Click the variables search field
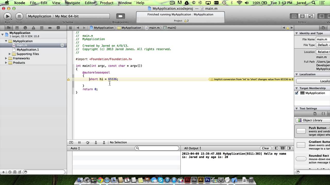 point(157,148)
